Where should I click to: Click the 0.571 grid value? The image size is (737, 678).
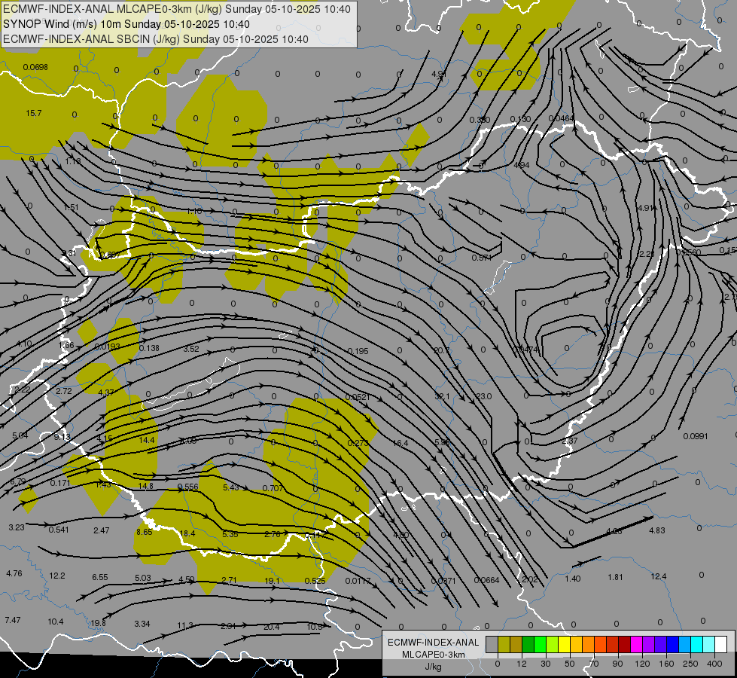pos(482,258)
